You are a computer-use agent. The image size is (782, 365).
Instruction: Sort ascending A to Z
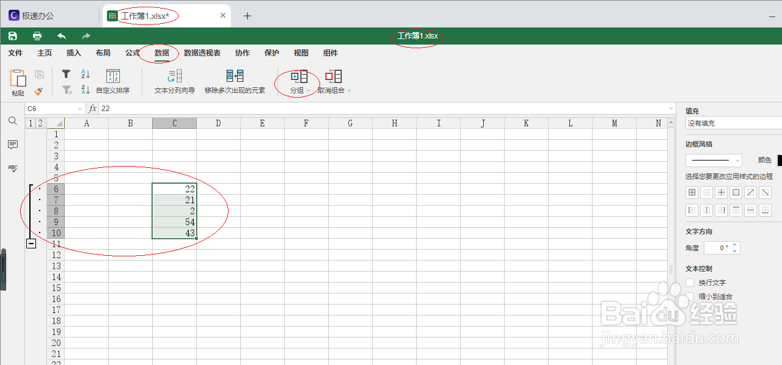pyautogui.click(x=86, y=74)
